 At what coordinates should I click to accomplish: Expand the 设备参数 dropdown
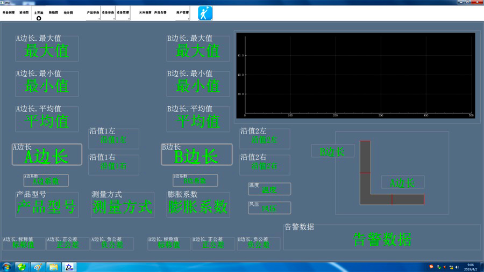108,12
